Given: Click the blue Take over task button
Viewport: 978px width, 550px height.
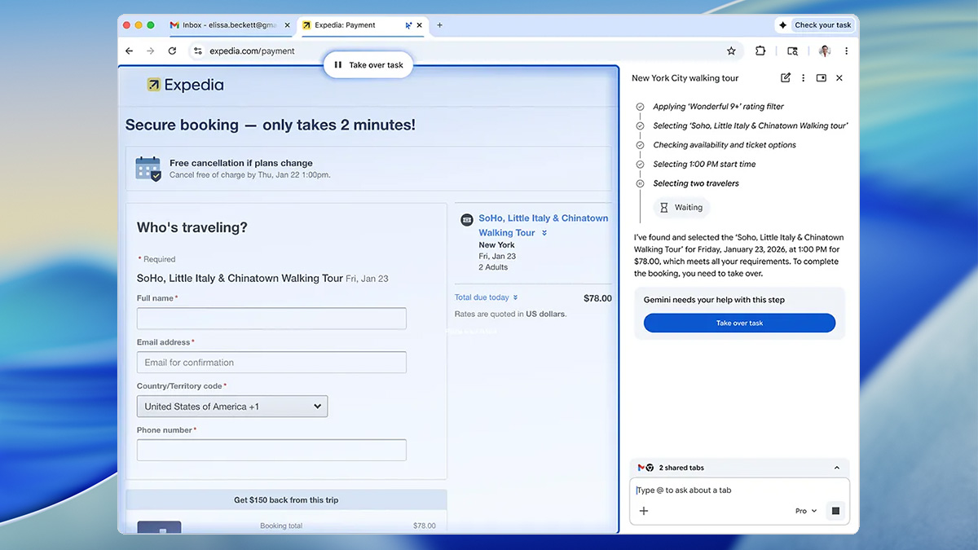Looking at the screenshot, I should [738, 323].
